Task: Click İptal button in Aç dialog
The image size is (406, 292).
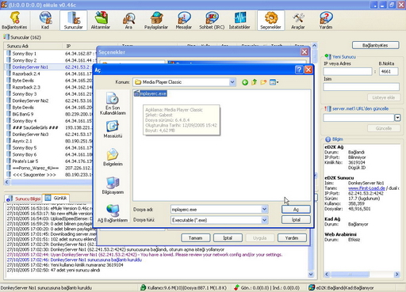Action: click(x=296, y=220)
